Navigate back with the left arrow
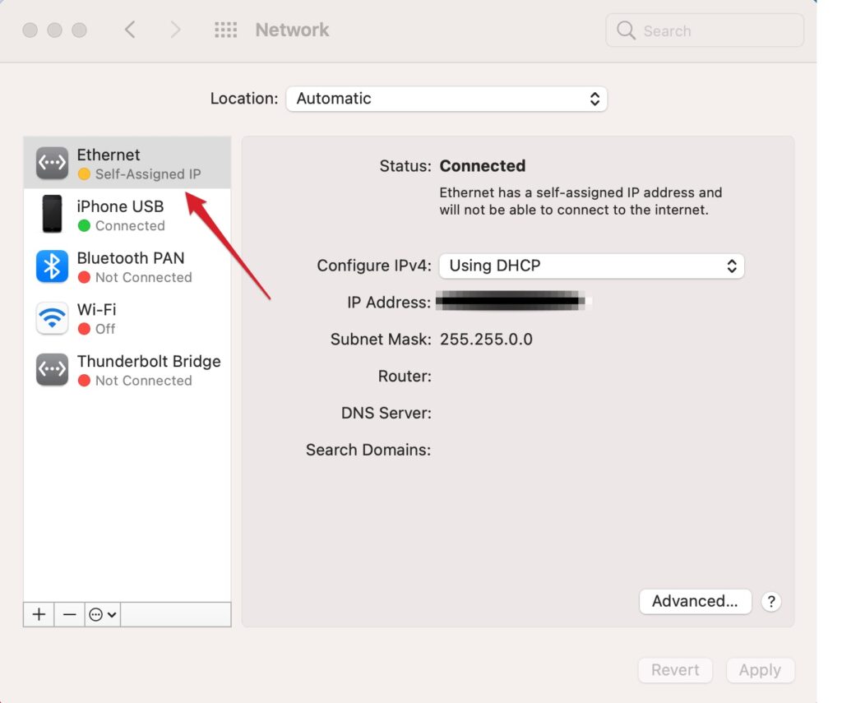 (x=130, y=29)
